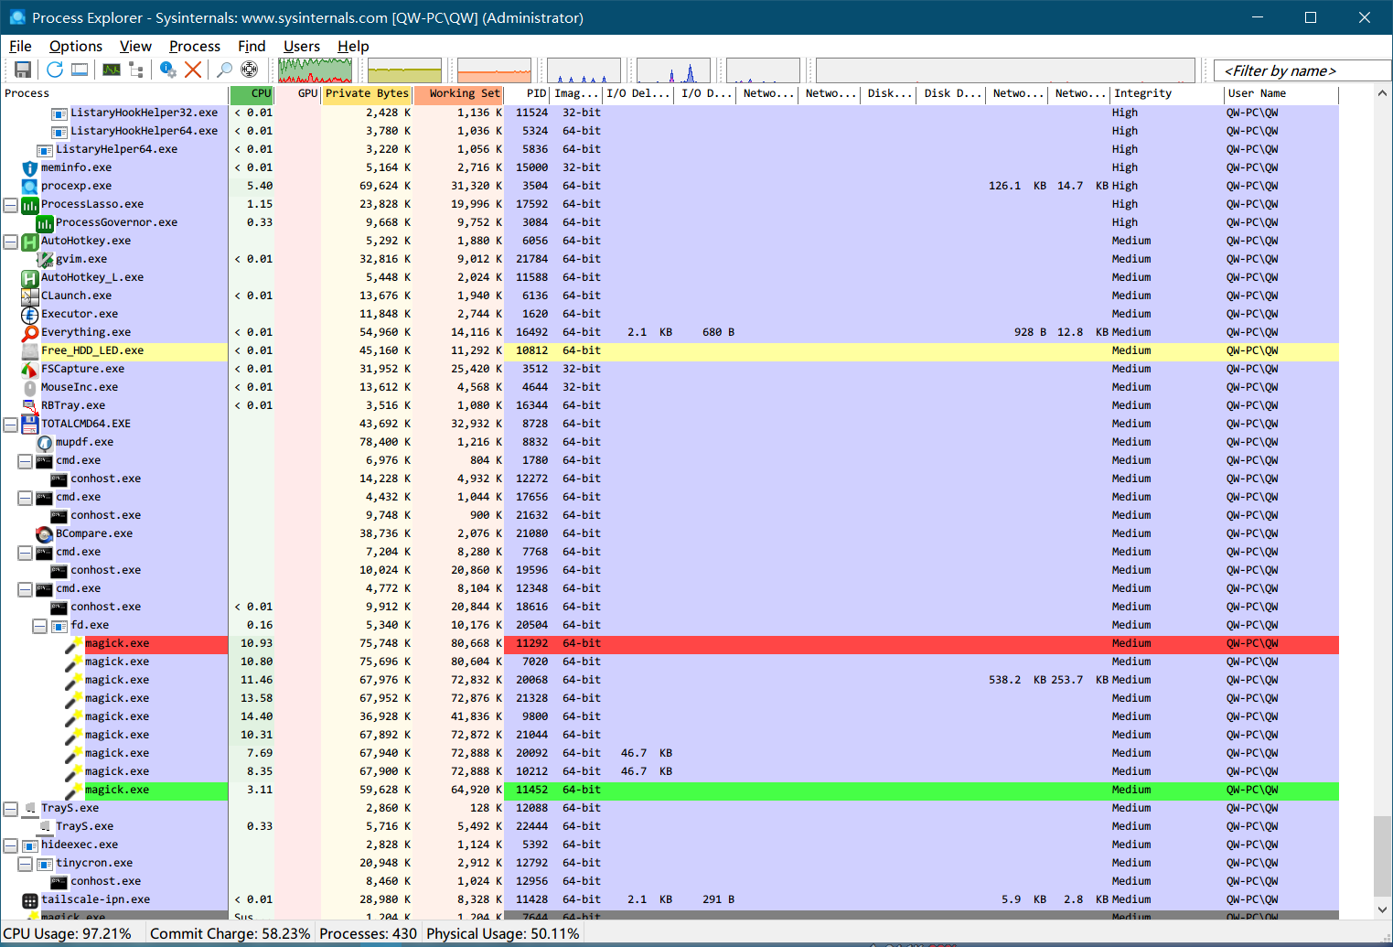Viewport: 1393px width, 947px height.
Task: Click the mupdf.exe icon
Action: point(44,442)
